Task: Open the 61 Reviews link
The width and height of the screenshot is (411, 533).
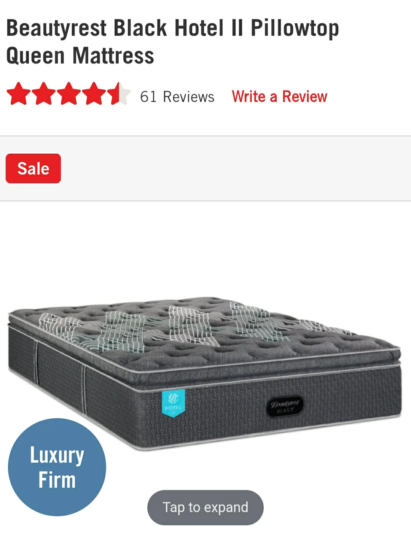Action: (177, 97)
